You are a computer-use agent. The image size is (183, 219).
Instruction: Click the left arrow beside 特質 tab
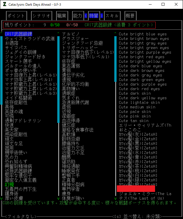point(86,16)
